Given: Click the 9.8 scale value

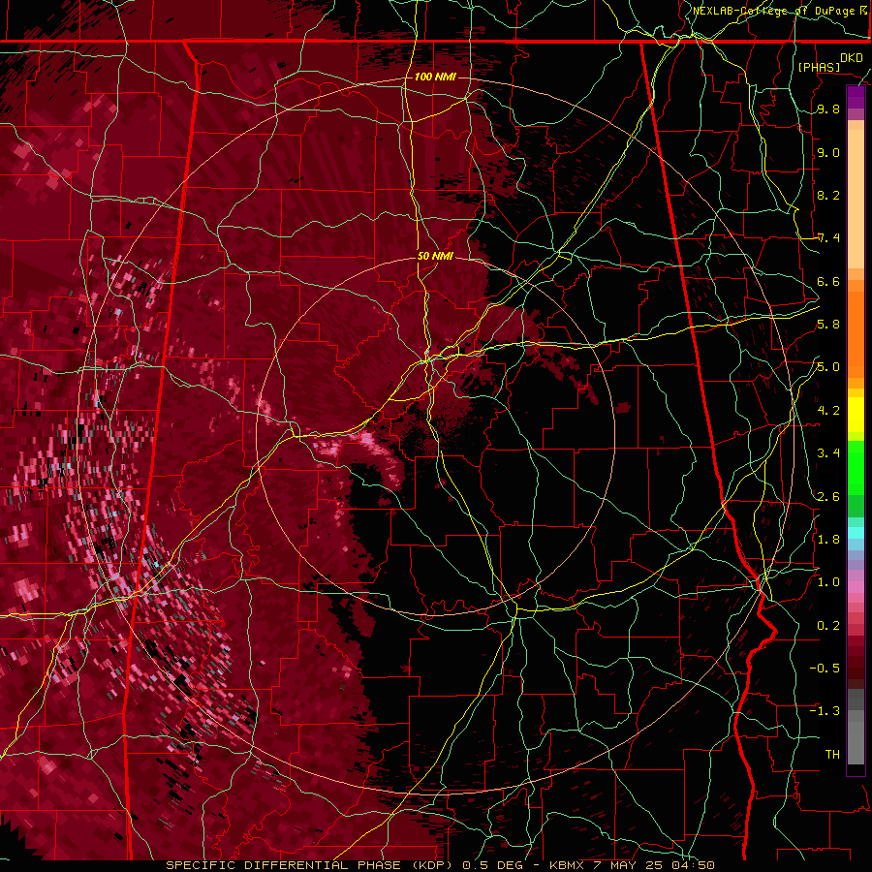Looking at the screenshot, I should 828,109.
